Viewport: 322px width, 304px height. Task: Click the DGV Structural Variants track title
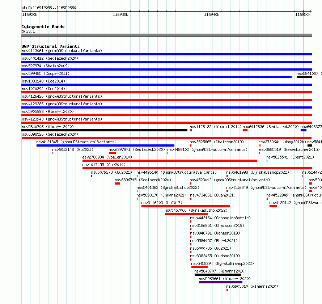pyautogui.click(x=51, y=46)
